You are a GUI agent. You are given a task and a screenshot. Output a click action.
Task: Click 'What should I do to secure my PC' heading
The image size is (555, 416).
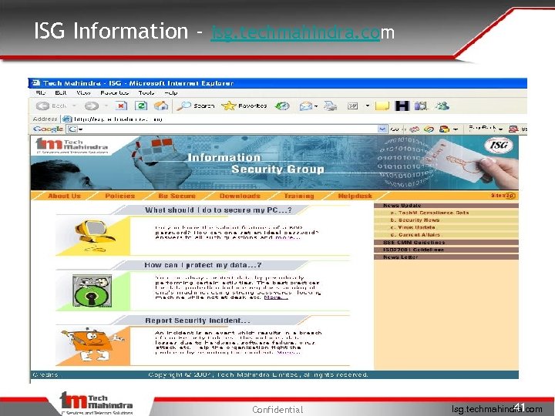(218, 210)
